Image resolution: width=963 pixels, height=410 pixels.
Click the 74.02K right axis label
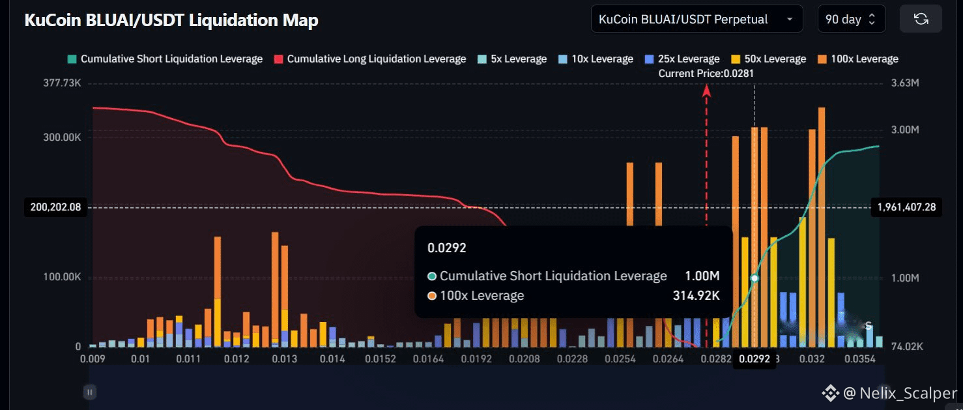tap(907, 347)
